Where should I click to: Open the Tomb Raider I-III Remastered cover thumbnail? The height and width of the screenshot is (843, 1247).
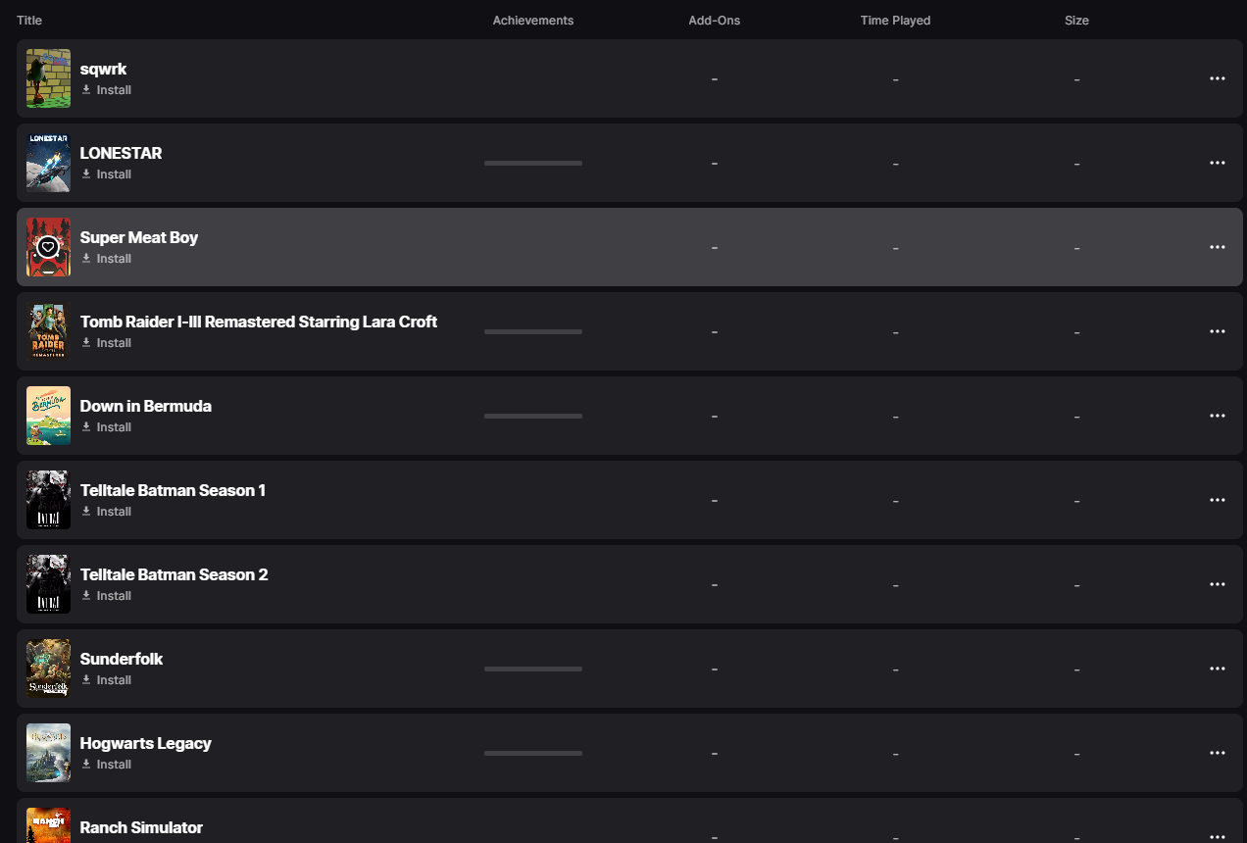[48, 331]
